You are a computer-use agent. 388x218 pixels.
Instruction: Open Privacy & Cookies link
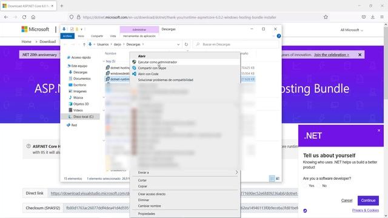365,210
